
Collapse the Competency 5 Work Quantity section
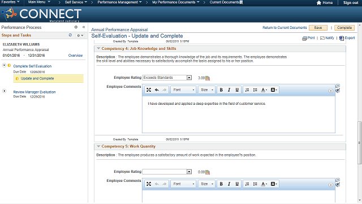tap(98, 146)
